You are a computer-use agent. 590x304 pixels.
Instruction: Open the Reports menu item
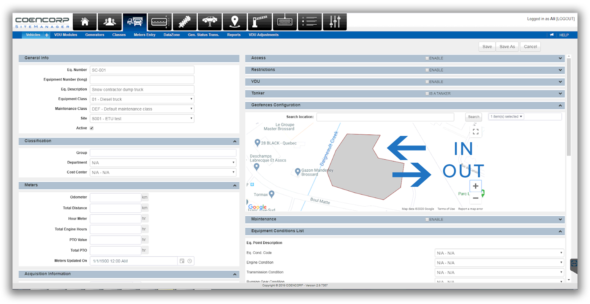click(234, 35)
